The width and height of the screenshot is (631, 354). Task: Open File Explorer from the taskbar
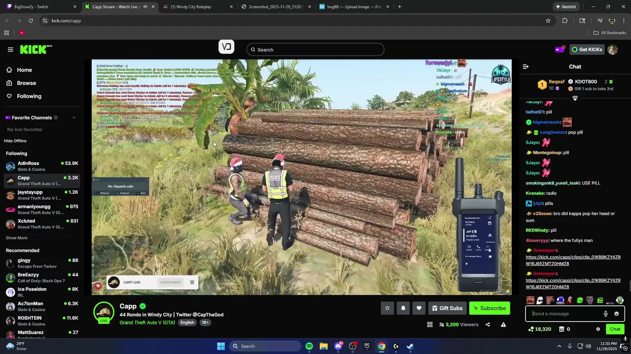click(x=323, y=346)
